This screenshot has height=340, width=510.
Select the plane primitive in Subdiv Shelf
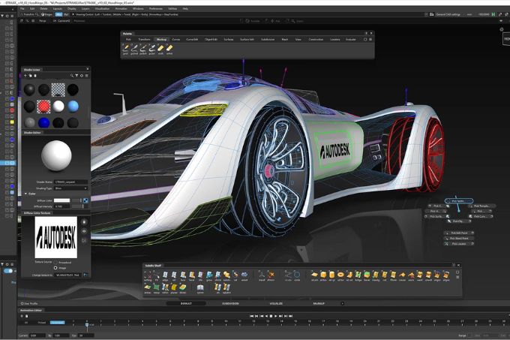[314, 275]
